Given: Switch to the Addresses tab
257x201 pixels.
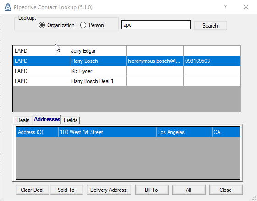Looking at the screenshot, I should [x=47, y=119].
